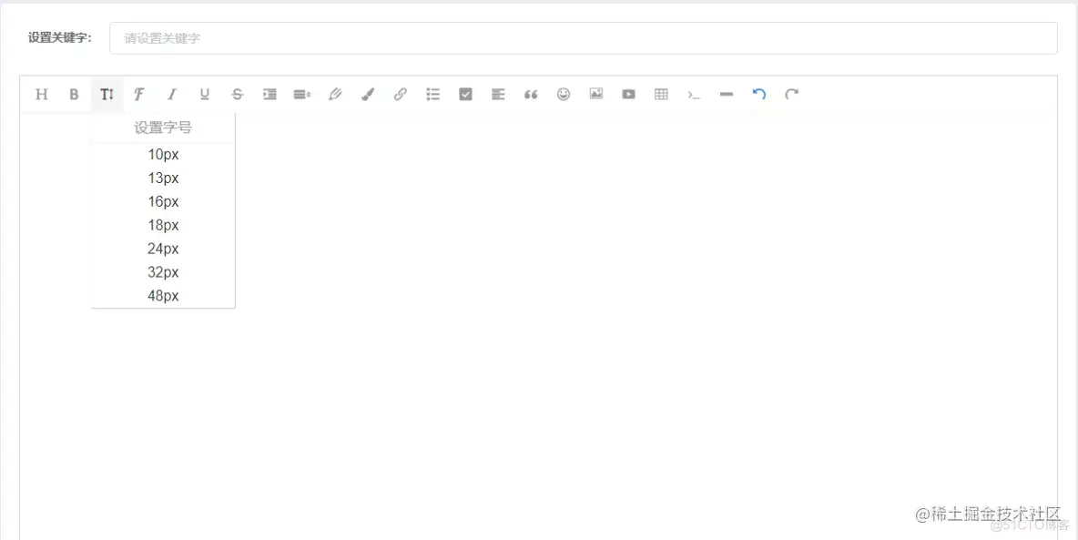Insert an image
The image size is (1078, 540).
[596, 94]
